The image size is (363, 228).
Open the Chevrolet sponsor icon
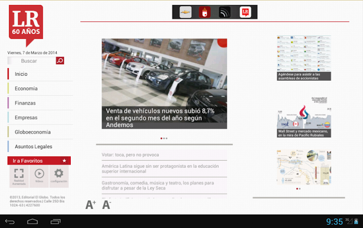[186, 12]
